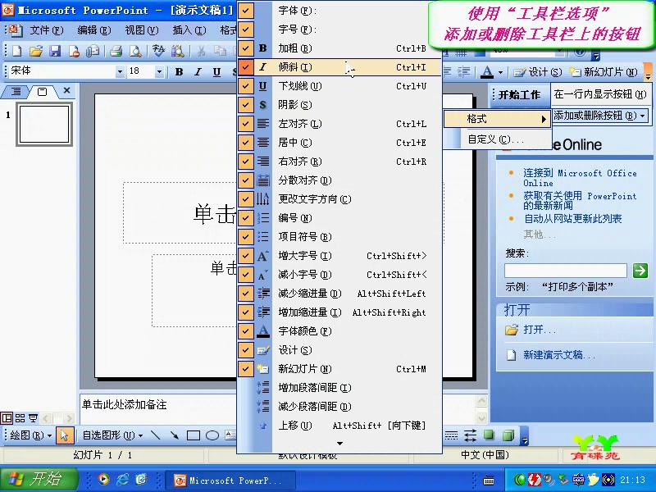This screenshot has height=492, width=656.
Task: Click 自动从网站更新此列表 link
Action: pyautogui.click(x=572, y=219)
